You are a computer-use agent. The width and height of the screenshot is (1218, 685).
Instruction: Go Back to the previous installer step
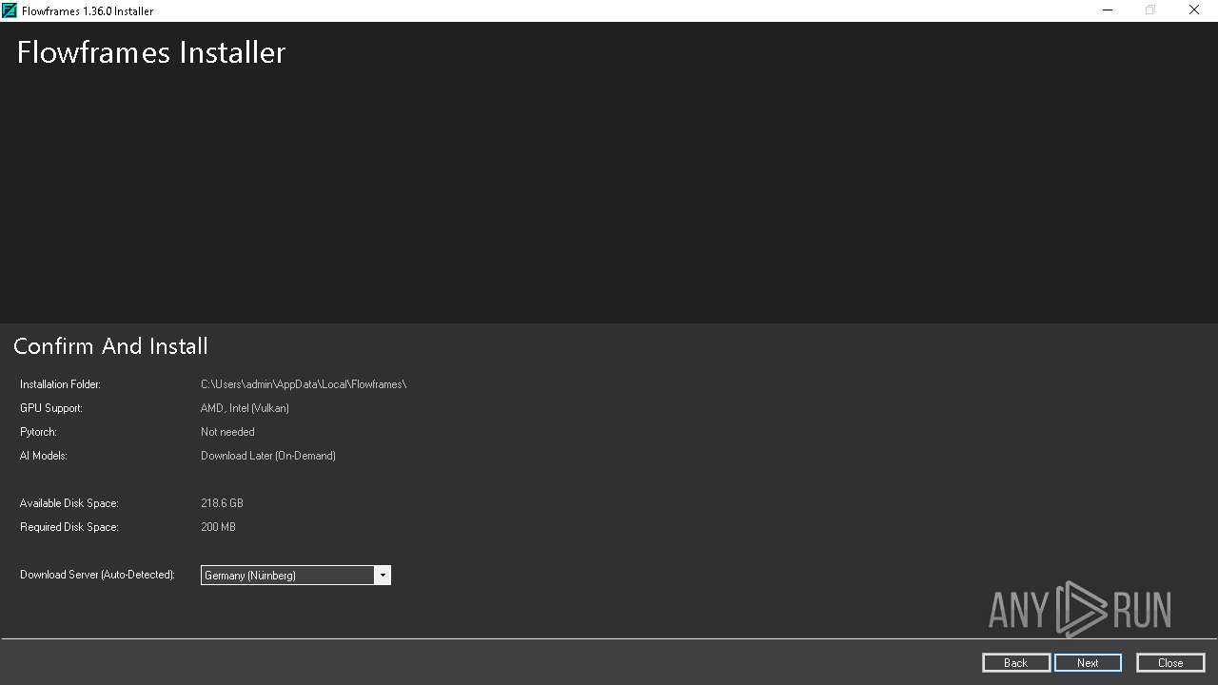[x=1016, y=663]
